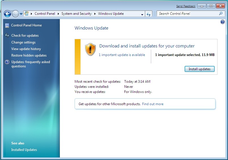228x160 pixels.
Task: Click the FAQ question mark icon in sidebar
Action: pyautogui.click(x=7, y=62)
